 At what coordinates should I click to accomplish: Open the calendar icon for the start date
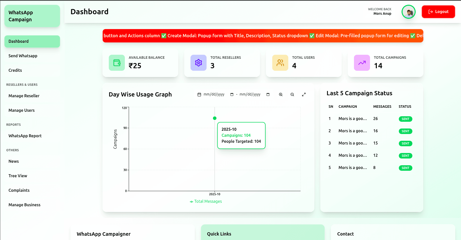click(199, 94)
